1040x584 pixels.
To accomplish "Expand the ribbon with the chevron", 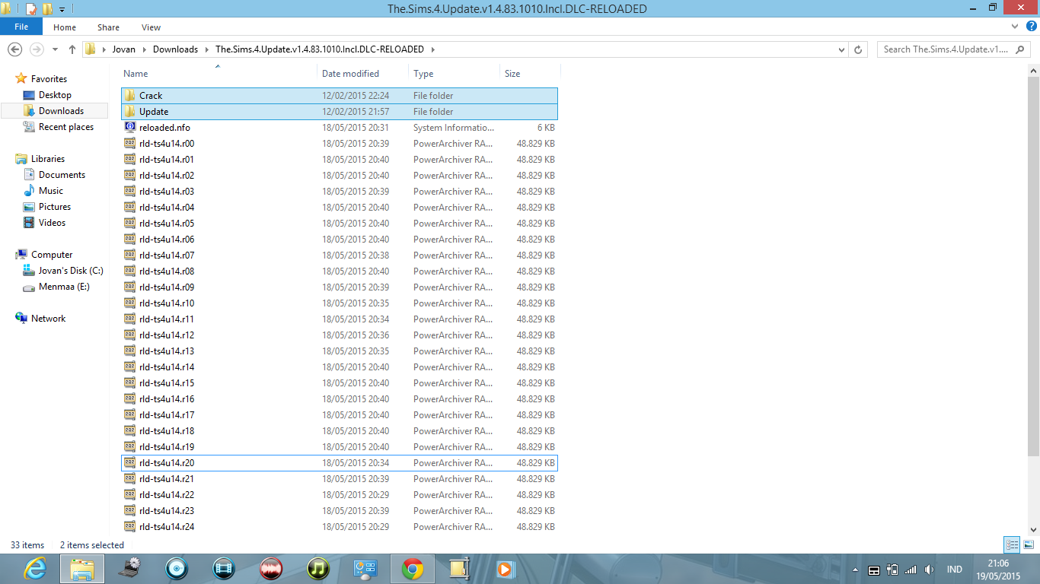I will [1015, 27].
